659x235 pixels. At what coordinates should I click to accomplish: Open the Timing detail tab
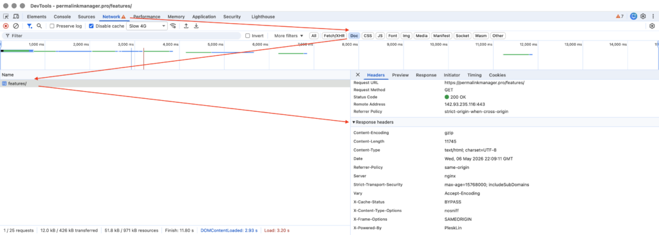tap(474, 75)
